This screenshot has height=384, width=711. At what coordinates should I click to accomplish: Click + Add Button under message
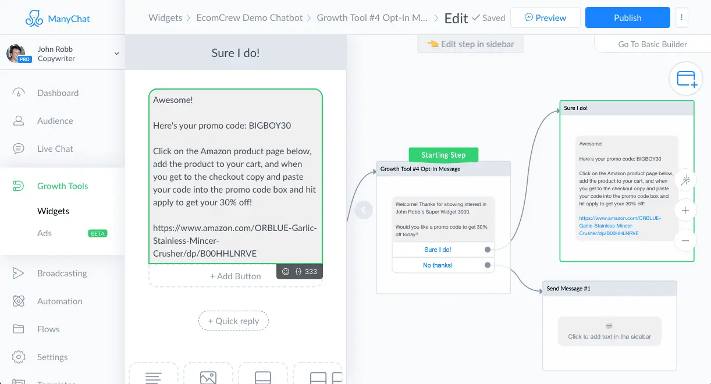tap(235, 276)
